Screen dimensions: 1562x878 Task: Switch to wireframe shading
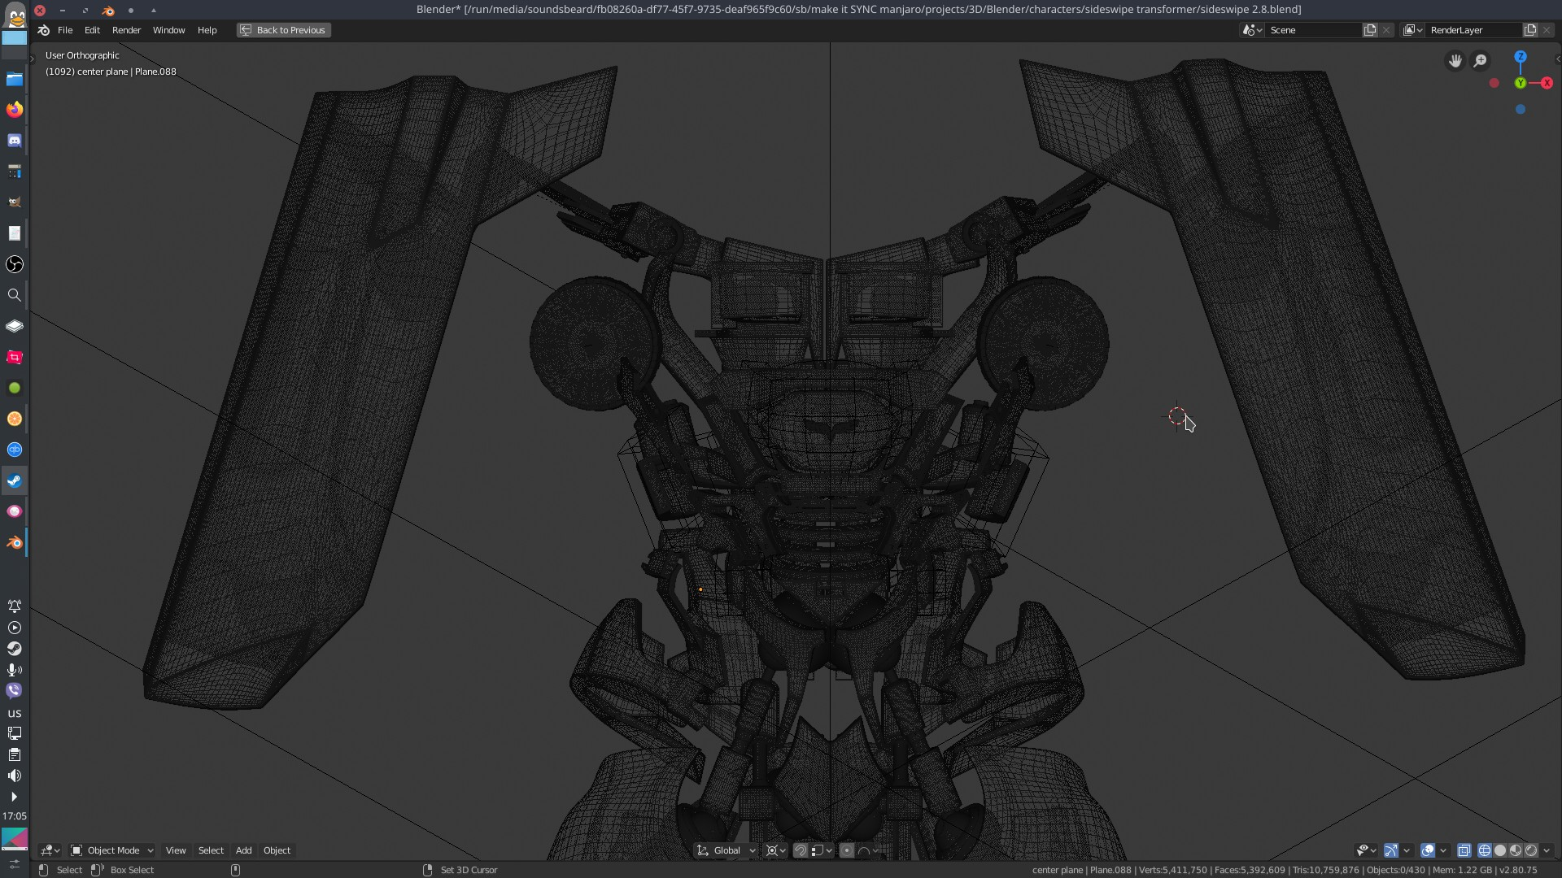click(1485, 850)
